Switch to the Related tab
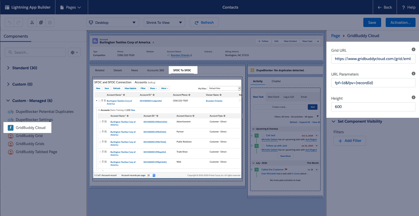This screenshot has height=216, width=419. pyautogui.click(x=100, y=70)
